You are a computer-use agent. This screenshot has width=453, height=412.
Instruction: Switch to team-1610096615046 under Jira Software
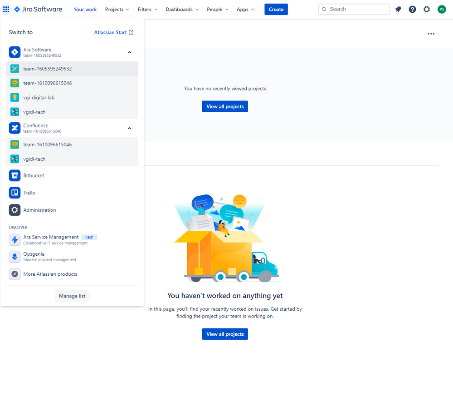tap(72, 83)
